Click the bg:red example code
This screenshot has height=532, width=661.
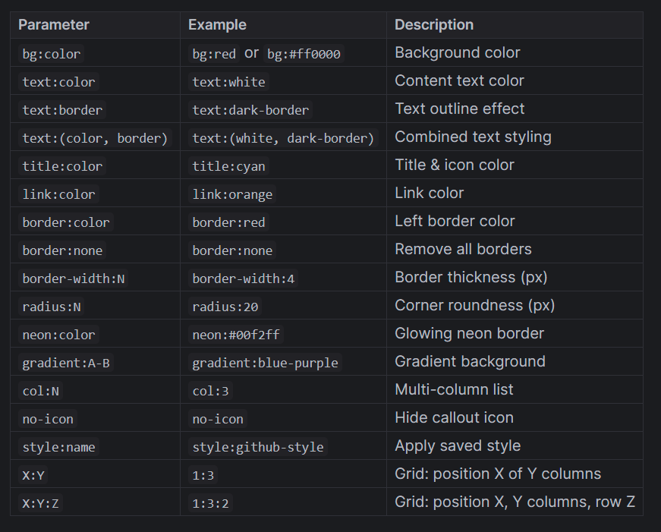coord(214,54)
